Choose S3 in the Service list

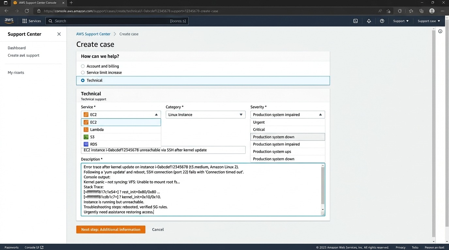tap(121, 137)
